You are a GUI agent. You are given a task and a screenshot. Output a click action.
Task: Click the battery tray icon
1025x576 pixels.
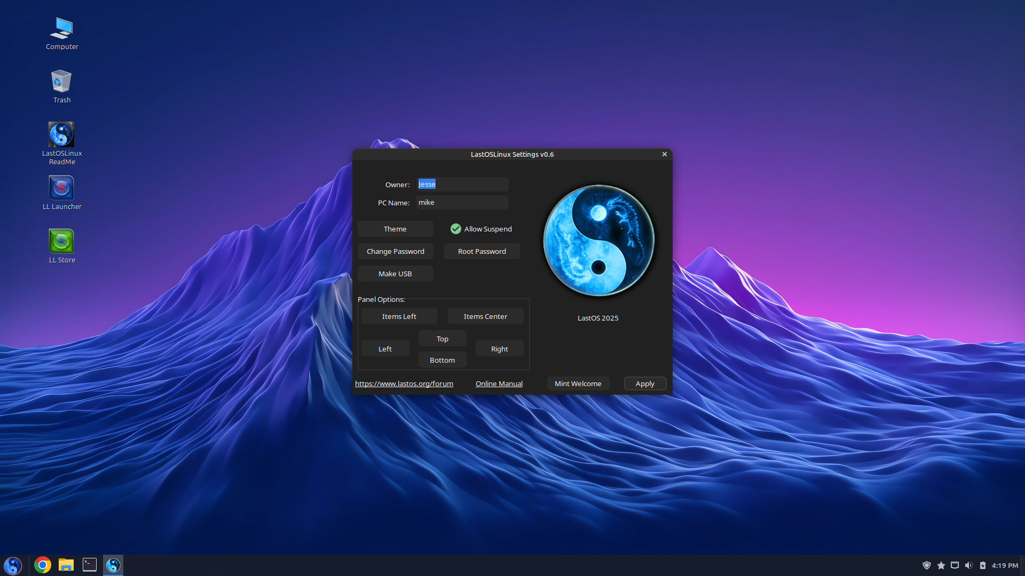[x=983, y=565]
